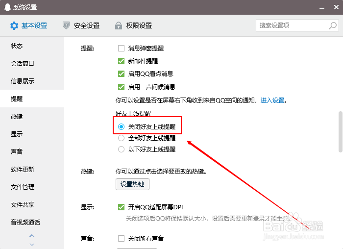This screenshot has height=249, width=343.
Task: Open the 音视频通话 sidebar section
Action: coord(32,223)
